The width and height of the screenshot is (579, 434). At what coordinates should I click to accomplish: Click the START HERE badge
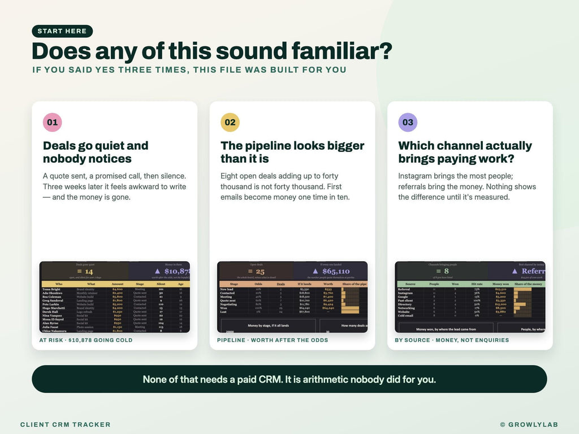(x=62, y=31)
